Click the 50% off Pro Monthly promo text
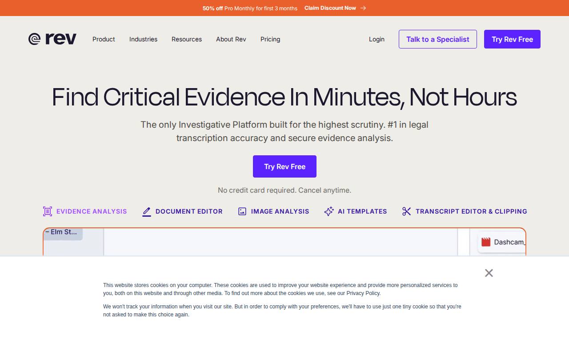 click(250, 8)
